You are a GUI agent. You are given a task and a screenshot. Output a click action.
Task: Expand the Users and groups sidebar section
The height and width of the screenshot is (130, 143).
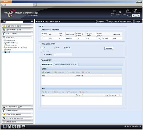(17, 107)
